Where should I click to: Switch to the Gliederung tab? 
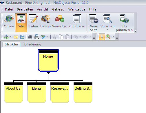(33, 44)
